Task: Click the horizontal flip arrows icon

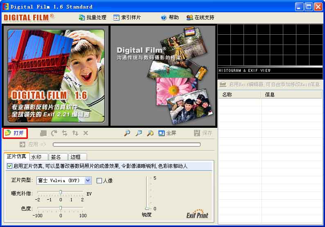Action: click(65, 133)
